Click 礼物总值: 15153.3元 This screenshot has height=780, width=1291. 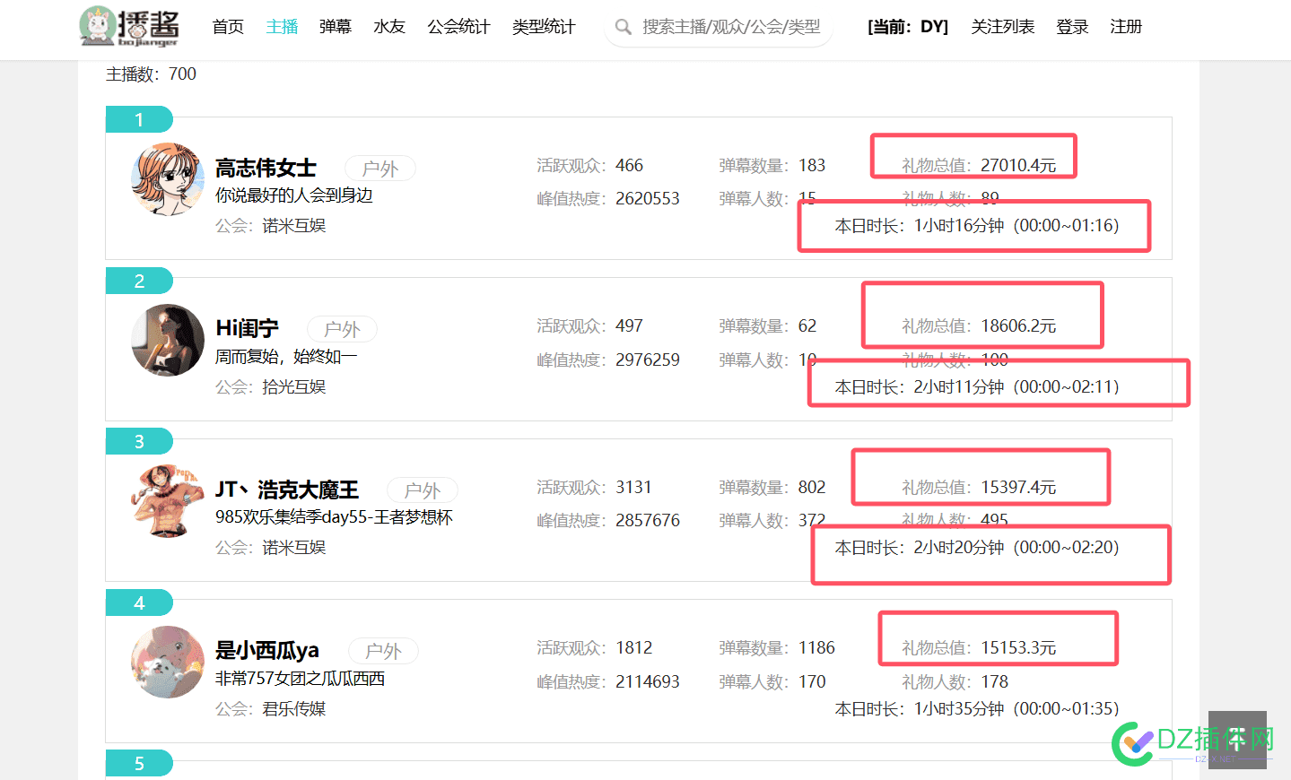pyautogui.click(x=979, y=648)
